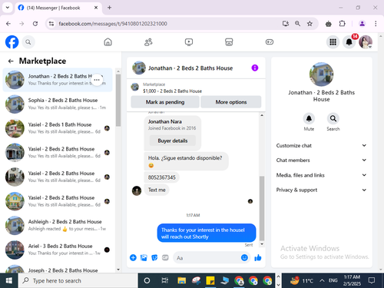Open Windows Start button
This screenshot has height=288, width=384.
pyautogui.click(x=9, y=281)
